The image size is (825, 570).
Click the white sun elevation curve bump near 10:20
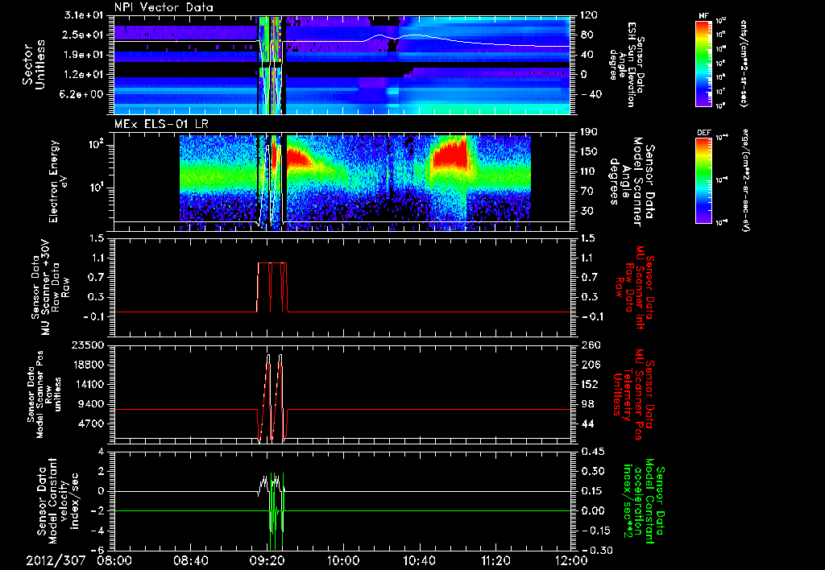coord(380,37)
